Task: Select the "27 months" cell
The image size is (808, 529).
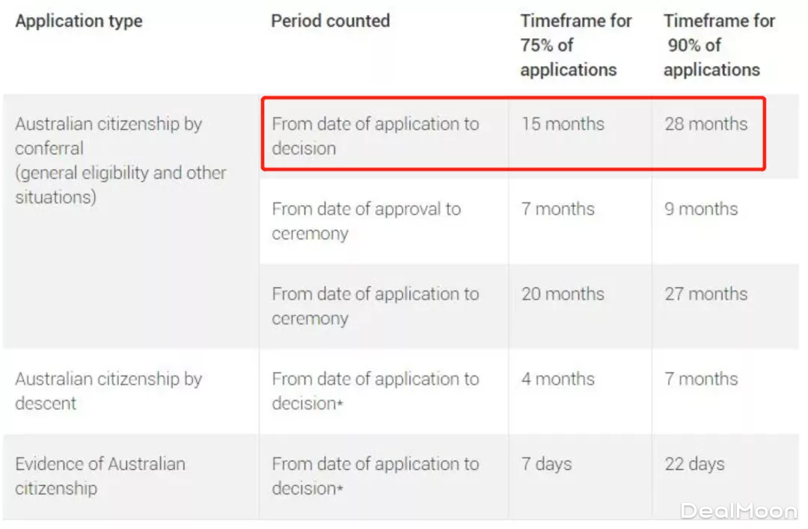Action: (x=706, y=294)
